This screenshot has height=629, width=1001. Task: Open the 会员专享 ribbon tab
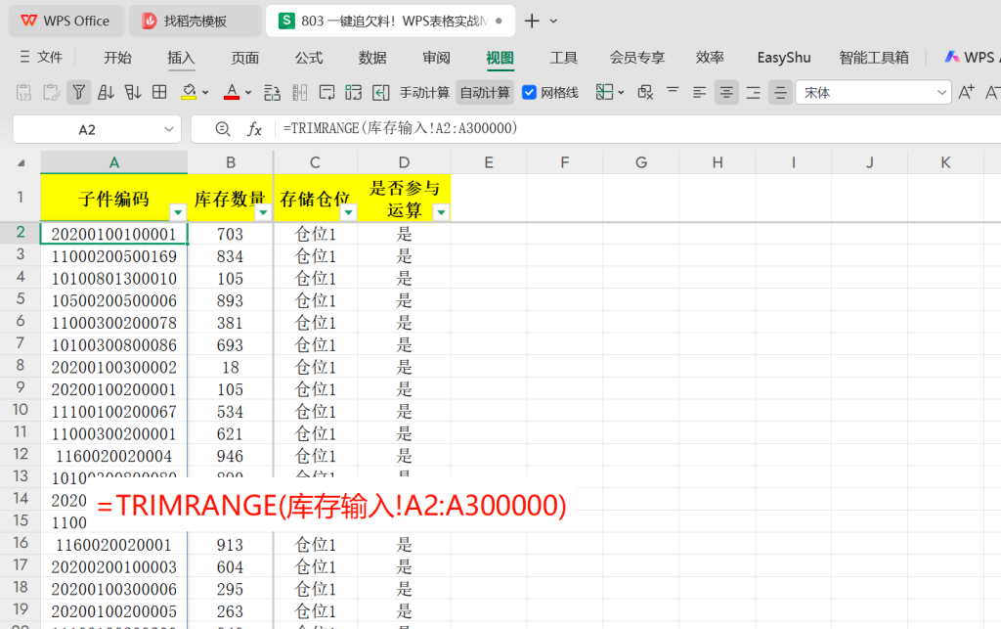click(637, 58)
